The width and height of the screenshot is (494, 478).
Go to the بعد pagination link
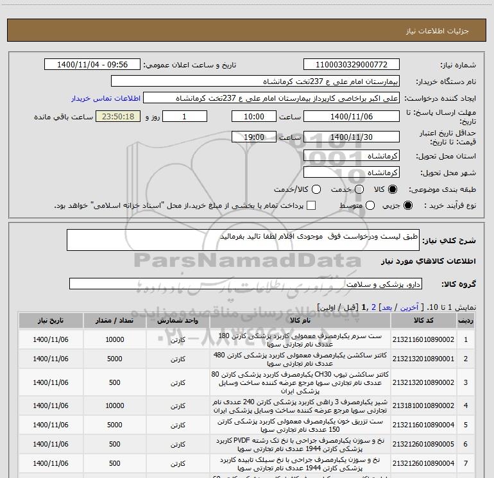(387, 307)
